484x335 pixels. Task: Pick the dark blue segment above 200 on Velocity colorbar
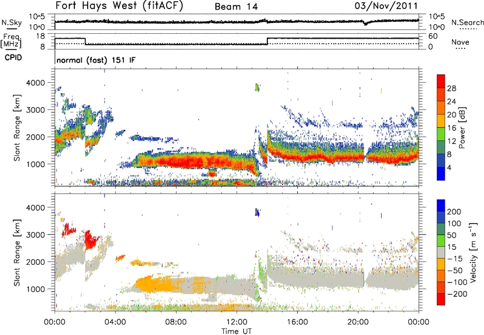[441, 206]
